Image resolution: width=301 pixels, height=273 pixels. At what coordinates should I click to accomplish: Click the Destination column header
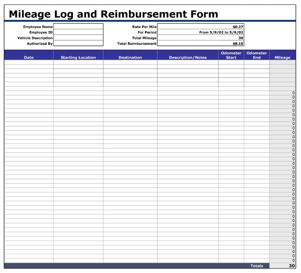[x=130, y=57]
